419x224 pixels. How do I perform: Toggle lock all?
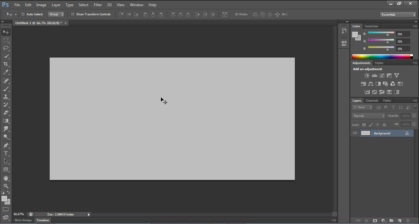[384, 125]
